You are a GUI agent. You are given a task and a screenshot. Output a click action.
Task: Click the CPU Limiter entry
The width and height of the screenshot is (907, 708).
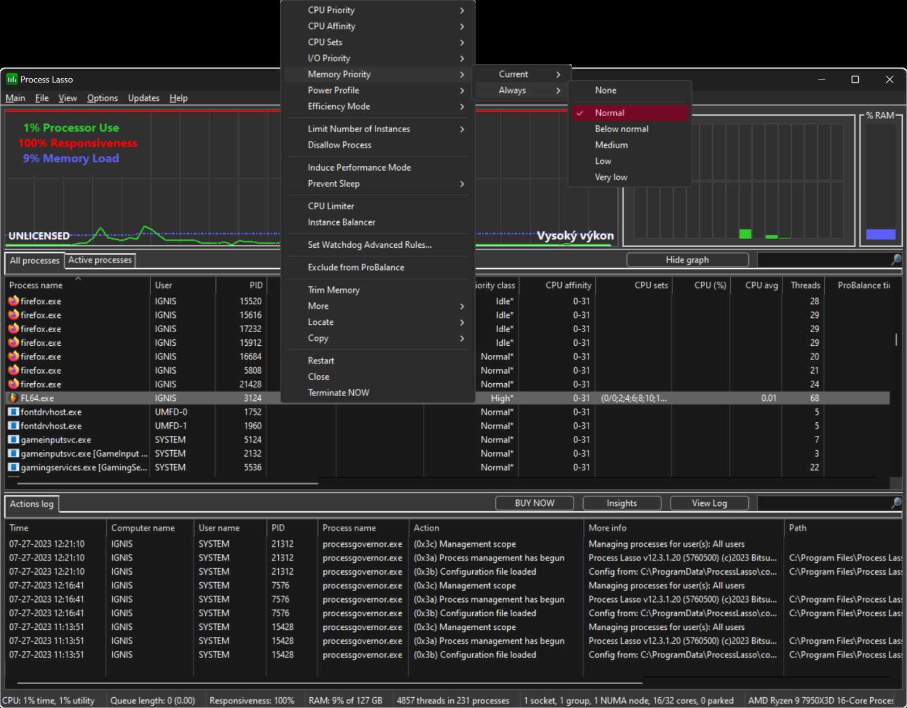point(378,206)
